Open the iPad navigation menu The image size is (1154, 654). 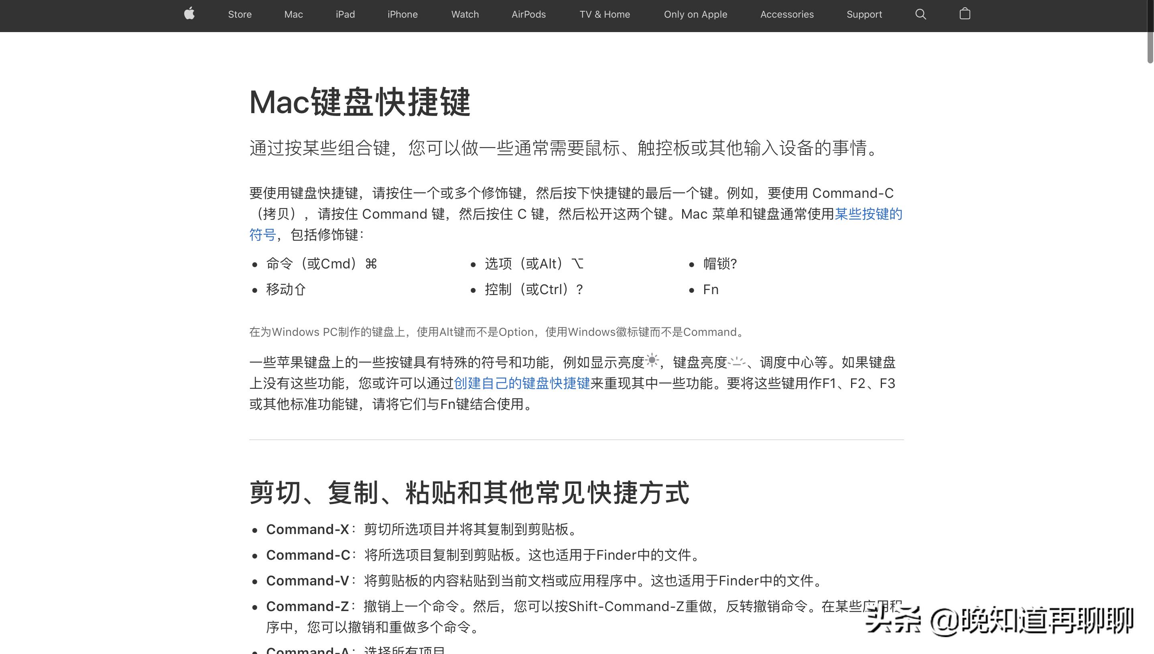point(345,14)
